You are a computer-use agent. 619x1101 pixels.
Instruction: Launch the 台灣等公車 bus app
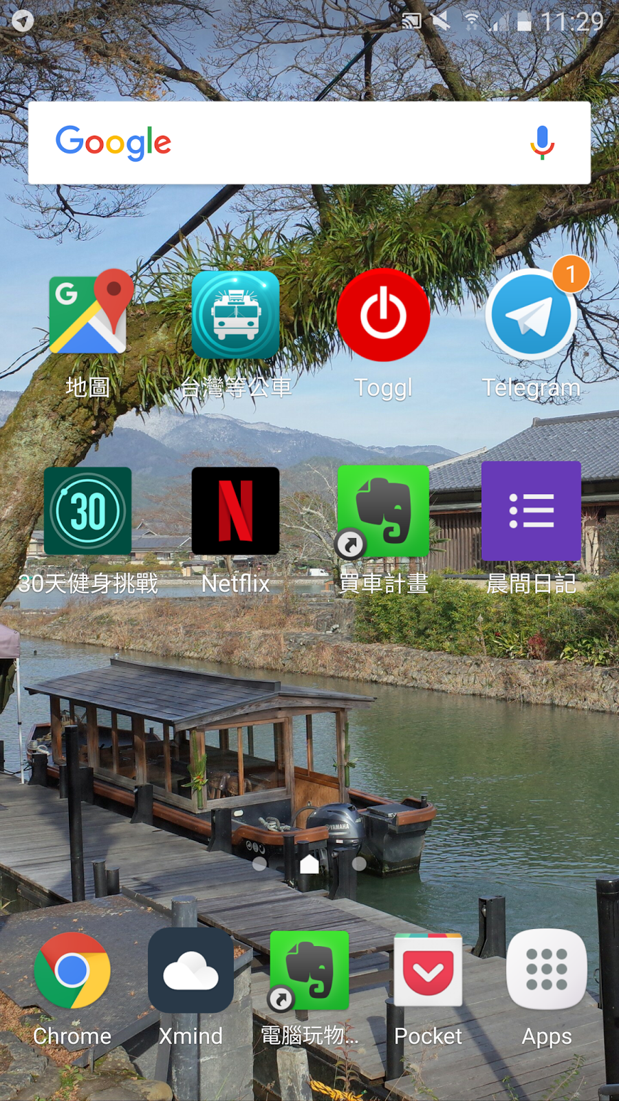pyautogui.click(x=236, y=315)
